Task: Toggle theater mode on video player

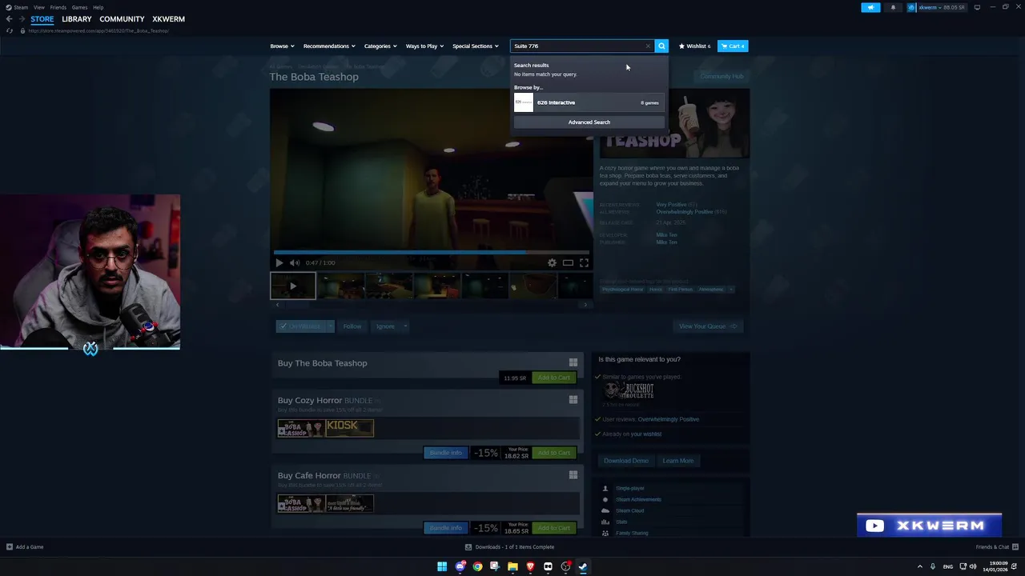Action: point(568,262)
